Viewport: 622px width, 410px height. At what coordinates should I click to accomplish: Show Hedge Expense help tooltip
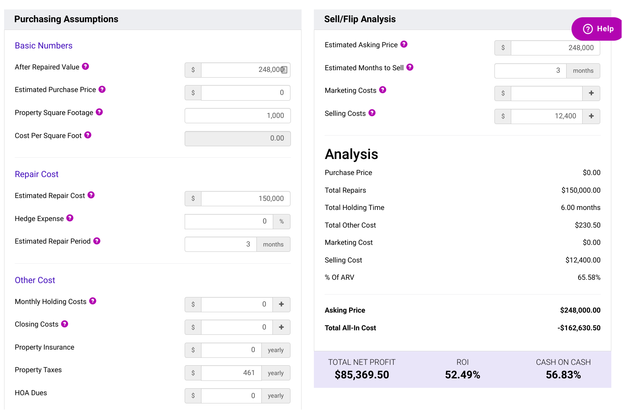click(x=70, y=218)
